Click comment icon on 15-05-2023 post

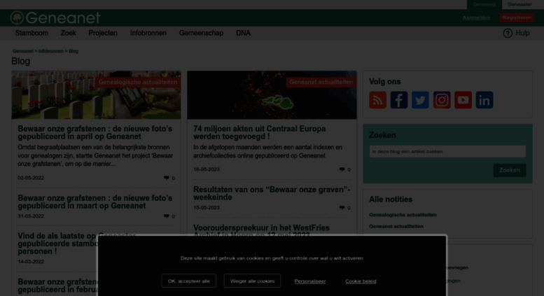coord(342,208)
